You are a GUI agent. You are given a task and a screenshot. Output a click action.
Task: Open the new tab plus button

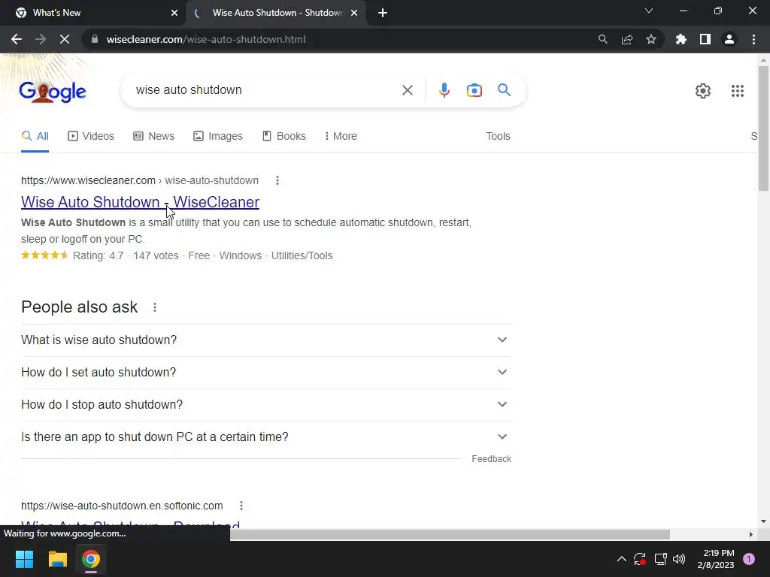click(x=383, y=13)
